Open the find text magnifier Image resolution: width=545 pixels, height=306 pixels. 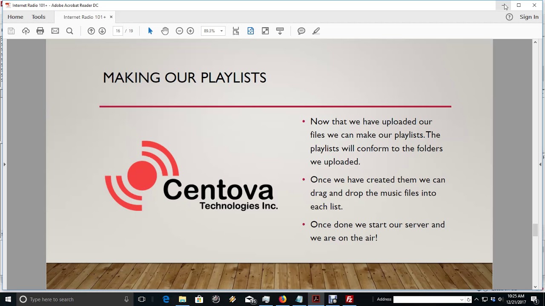point(70,31)
